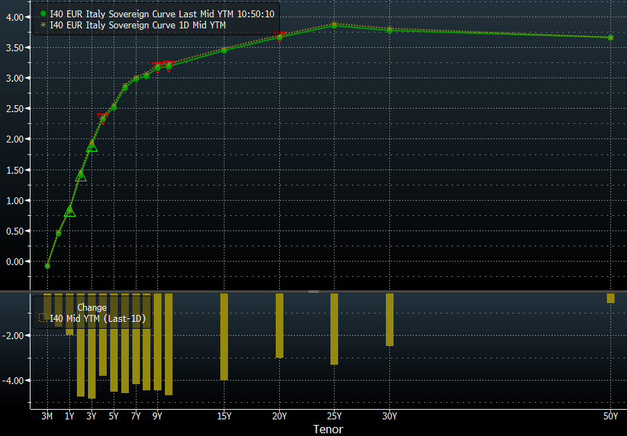Click the red down-triangle marker at 20Y tenor
This screenshot has height=436, width=627.
coord(279,36)
